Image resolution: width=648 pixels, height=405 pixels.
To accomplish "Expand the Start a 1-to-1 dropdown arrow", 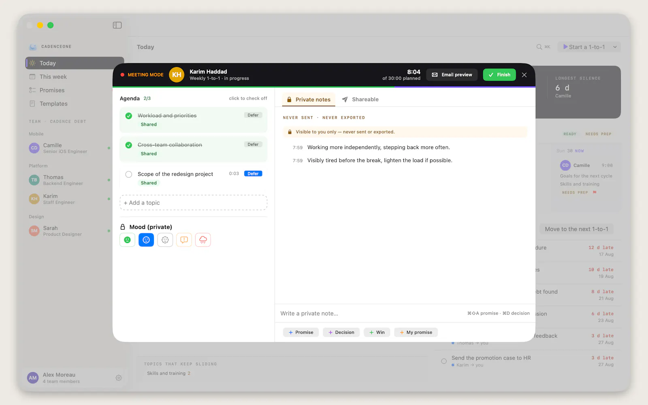I will 615,47.
